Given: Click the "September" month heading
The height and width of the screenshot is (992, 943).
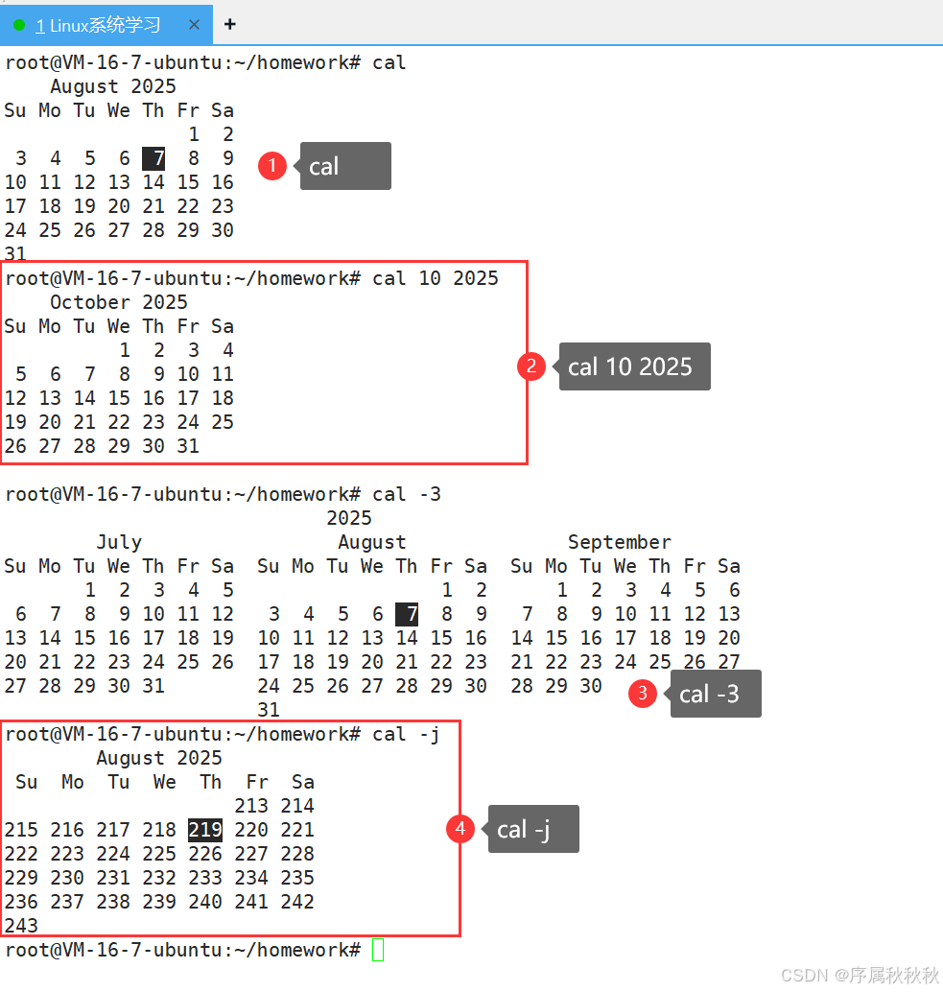Looking at the screenshot, I should tap(619, 542).
